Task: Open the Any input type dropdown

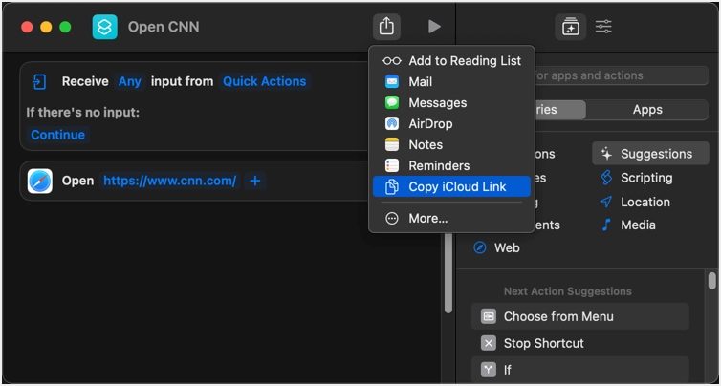Action: coord(130,82)
